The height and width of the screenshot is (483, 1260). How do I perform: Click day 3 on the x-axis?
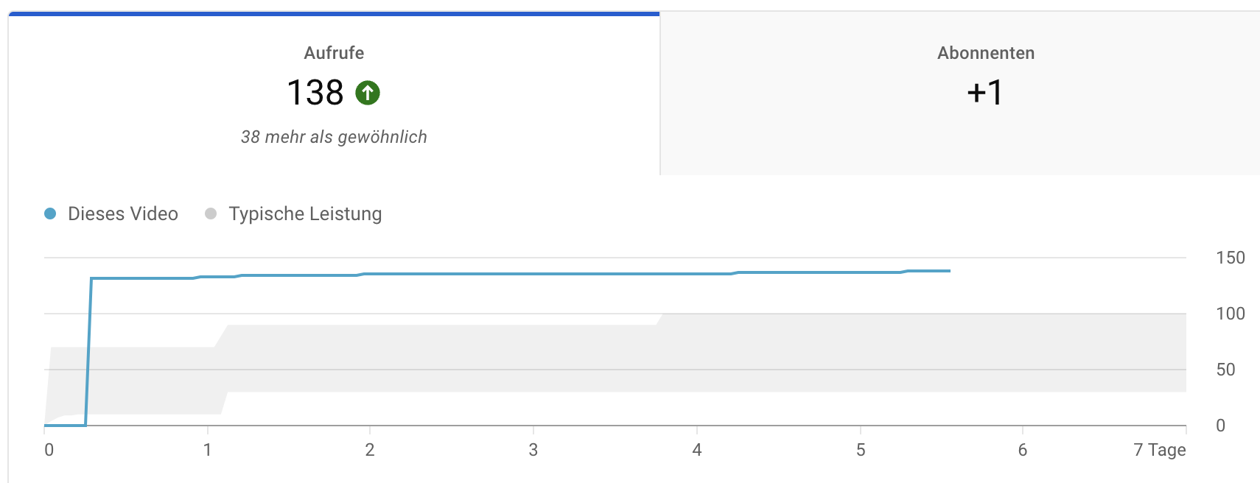click(533, 450)
